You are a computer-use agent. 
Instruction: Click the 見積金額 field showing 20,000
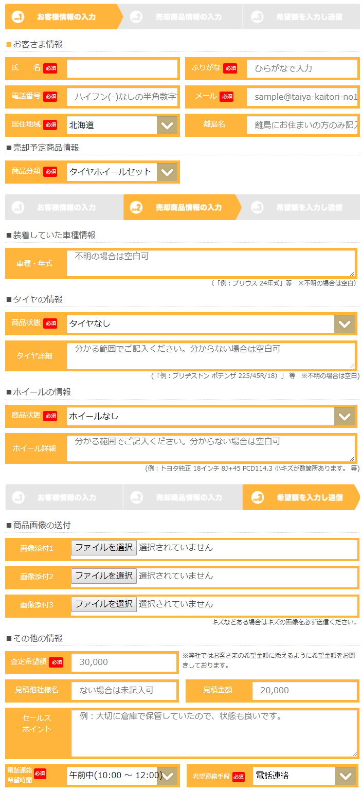click(303, 691)
